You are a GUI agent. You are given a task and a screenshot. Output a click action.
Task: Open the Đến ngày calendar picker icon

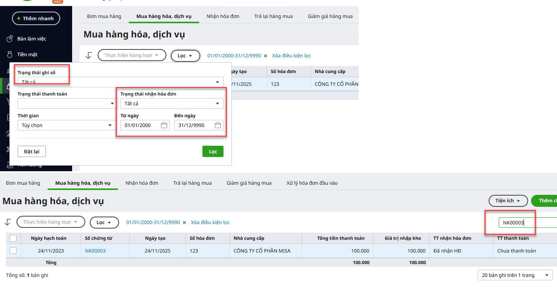pos(217,126)
